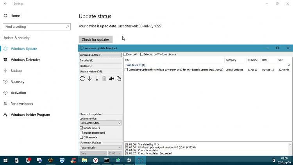Click the '3176929' KB article cell
The image size is (293, 165).
252,70
